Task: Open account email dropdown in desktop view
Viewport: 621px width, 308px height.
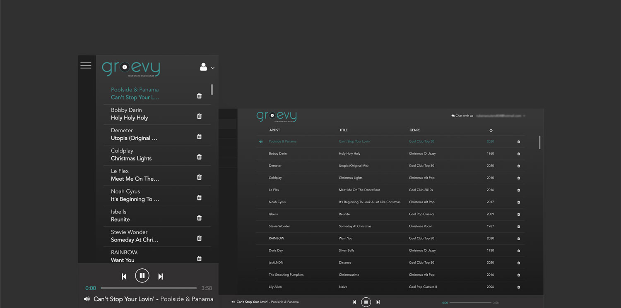Action: tap(501, 116)
